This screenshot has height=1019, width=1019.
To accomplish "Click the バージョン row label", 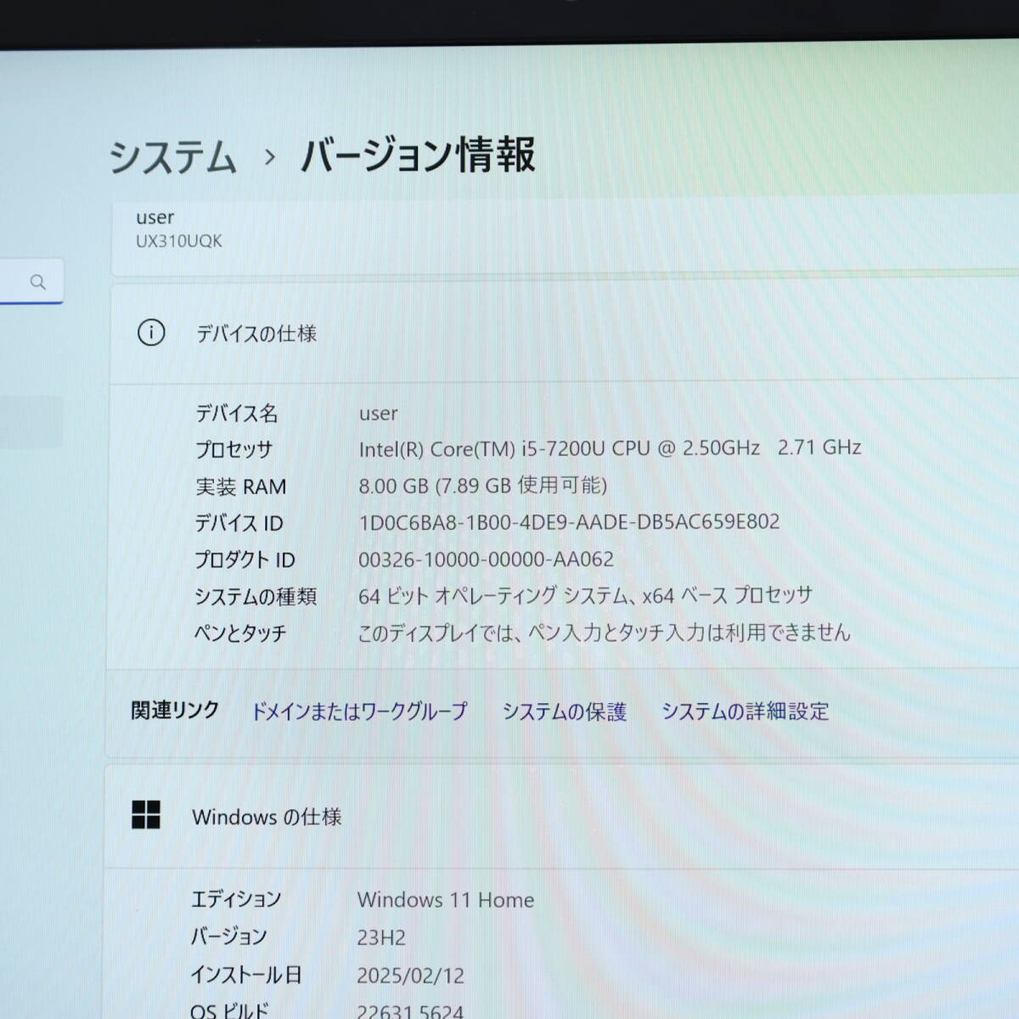I will click(x=228, y=937).
